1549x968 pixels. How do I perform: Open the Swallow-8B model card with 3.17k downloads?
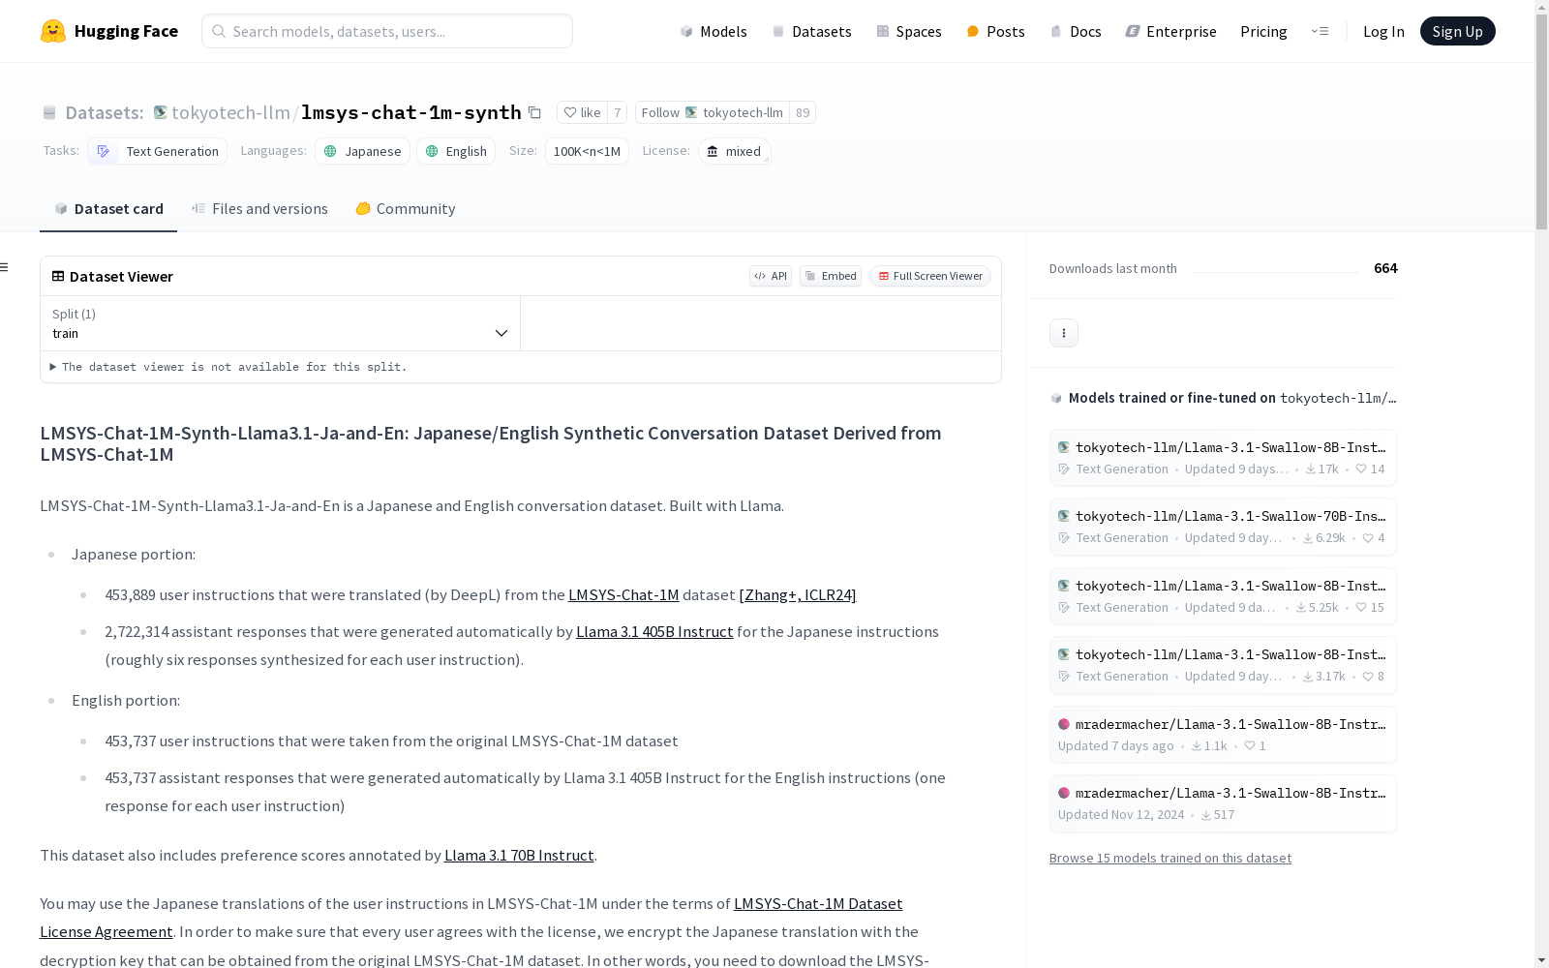pos(1223,665)
